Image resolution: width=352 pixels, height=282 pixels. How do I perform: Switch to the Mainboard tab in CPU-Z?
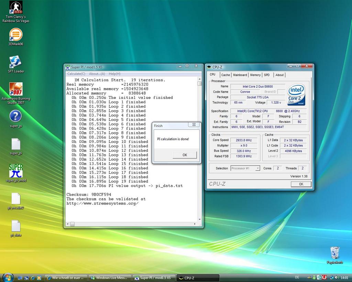240,75
